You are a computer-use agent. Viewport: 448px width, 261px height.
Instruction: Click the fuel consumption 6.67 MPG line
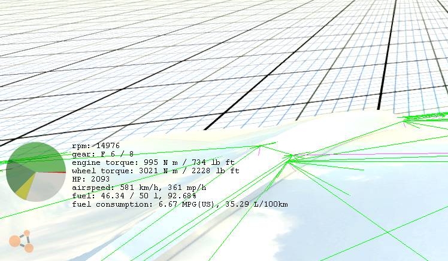(180, 204)
